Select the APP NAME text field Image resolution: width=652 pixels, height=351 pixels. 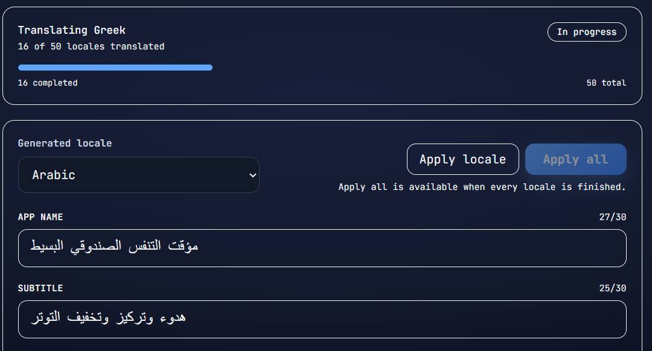[322, 248]
